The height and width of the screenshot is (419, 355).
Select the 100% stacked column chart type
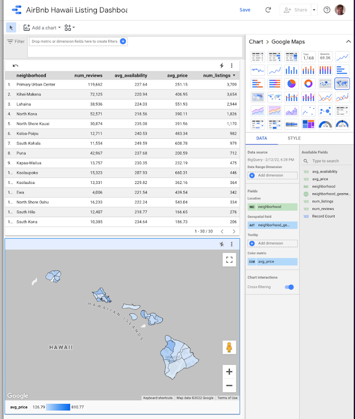325,70
